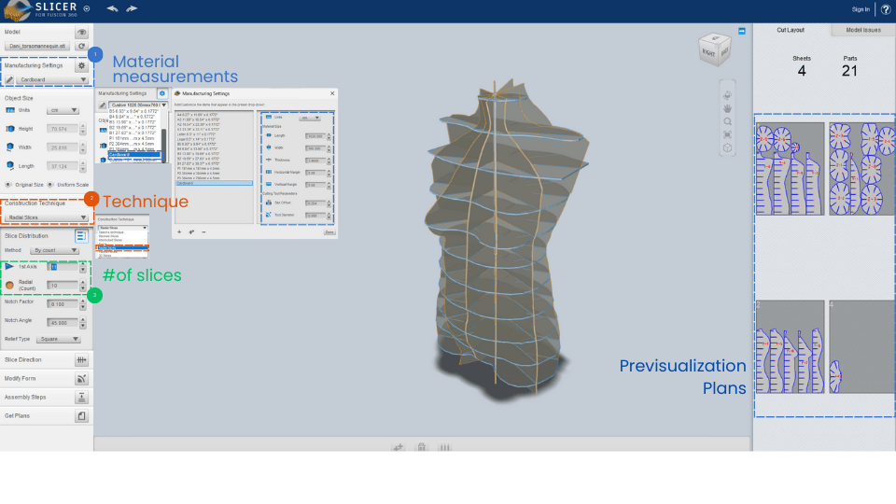Screen dimensions: 896x504
Task: Toggle model visibility eye icon
Action: click(x=81, y=32)
